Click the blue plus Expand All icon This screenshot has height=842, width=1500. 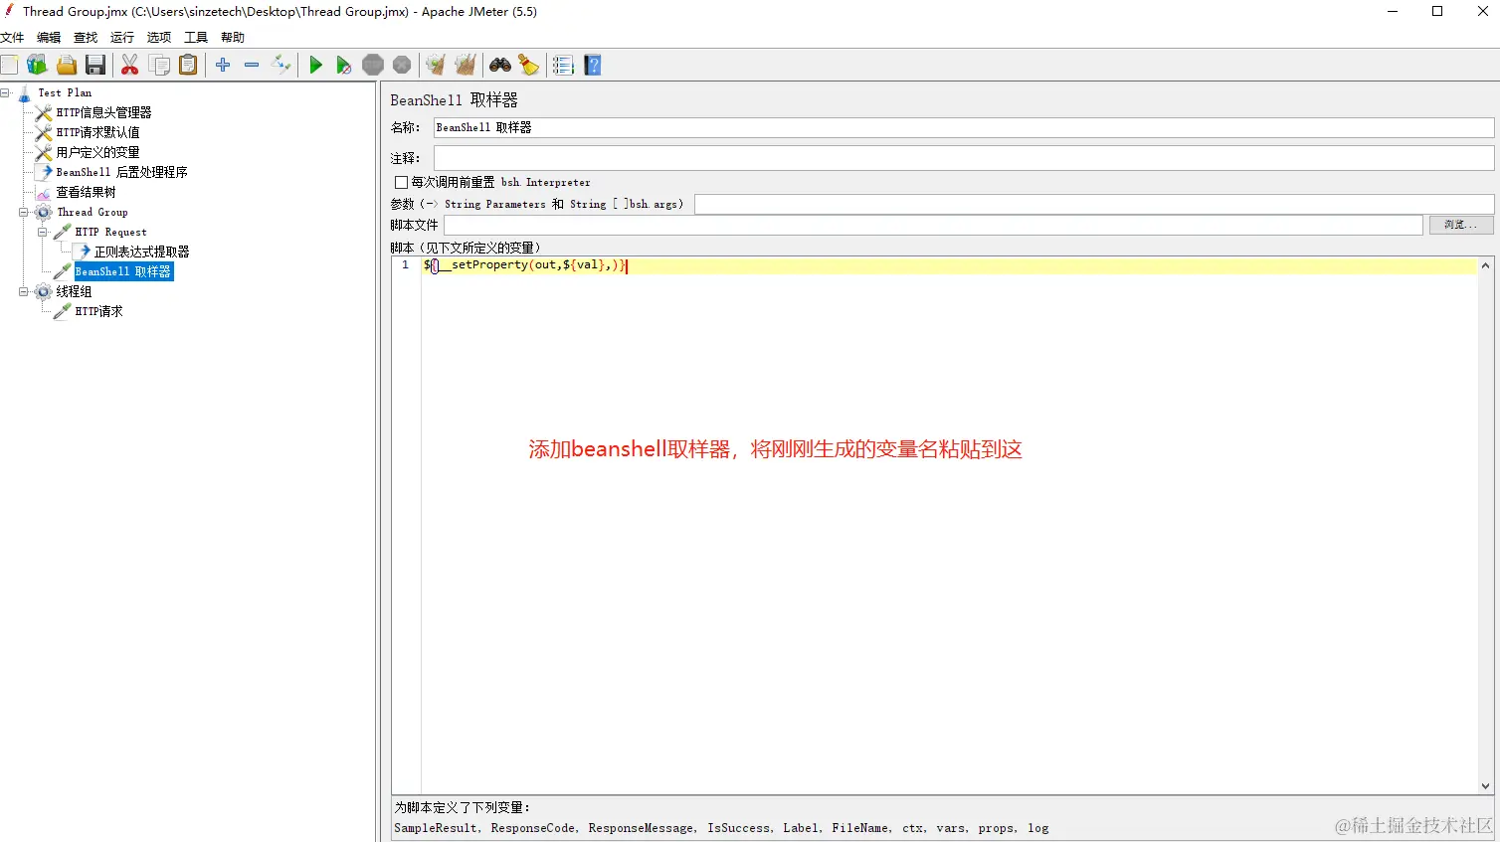(x=223, y=66)
